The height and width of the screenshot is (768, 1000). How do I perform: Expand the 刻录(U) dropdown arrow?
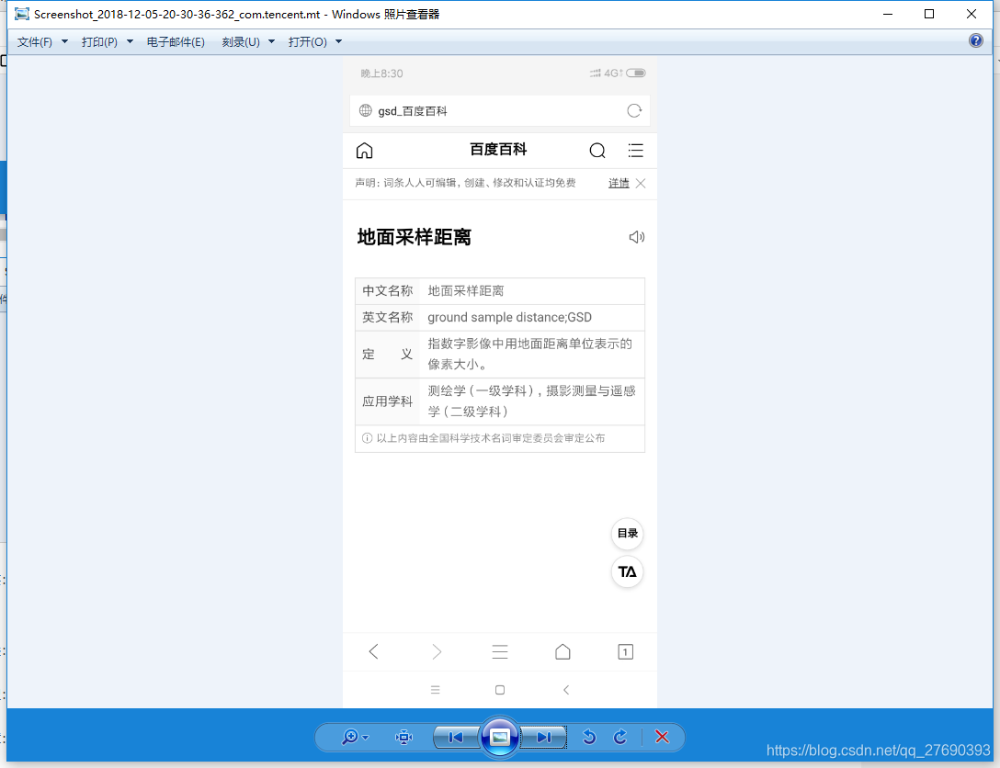[x=271, y=42]
